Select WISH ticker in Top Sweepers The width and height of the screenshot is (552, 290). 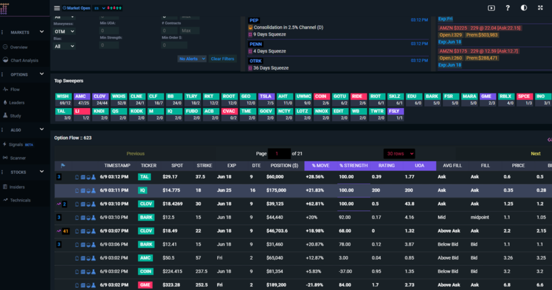click(63, 97)
